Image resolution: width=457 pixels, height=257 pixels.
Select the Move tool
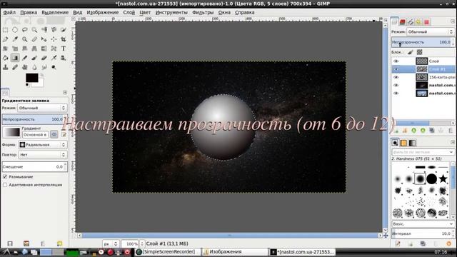pos(44,39)
